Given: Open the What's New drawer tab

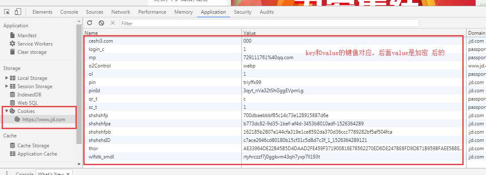Looking at the screenshot, I should tap(51, 173).
